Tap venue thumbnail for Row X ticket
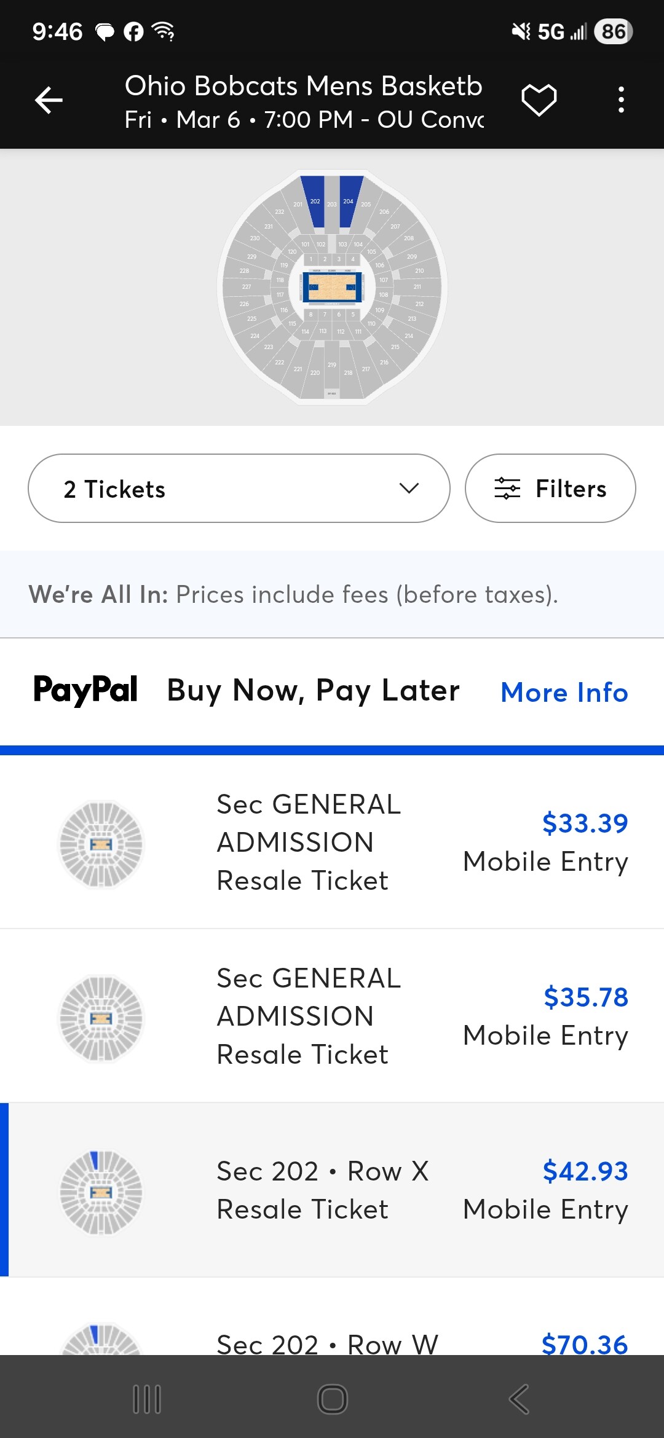Screen dimensions: 664x1438 coord(101,1192)
